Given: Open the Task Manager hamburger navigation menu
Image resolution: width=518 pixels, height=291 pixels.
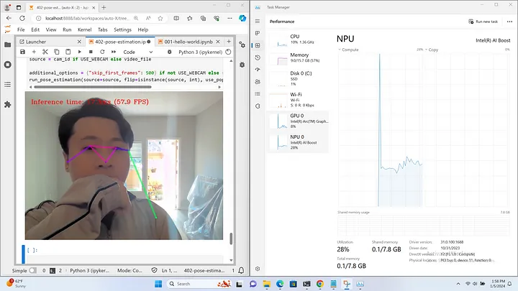Looking at the screenshot, I should (x=258, y=22).
